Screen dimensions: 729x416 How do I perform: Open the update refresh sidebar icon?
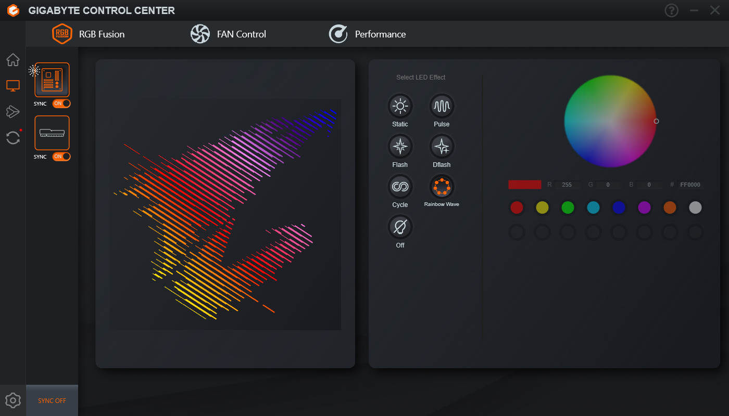coord(13,138)
